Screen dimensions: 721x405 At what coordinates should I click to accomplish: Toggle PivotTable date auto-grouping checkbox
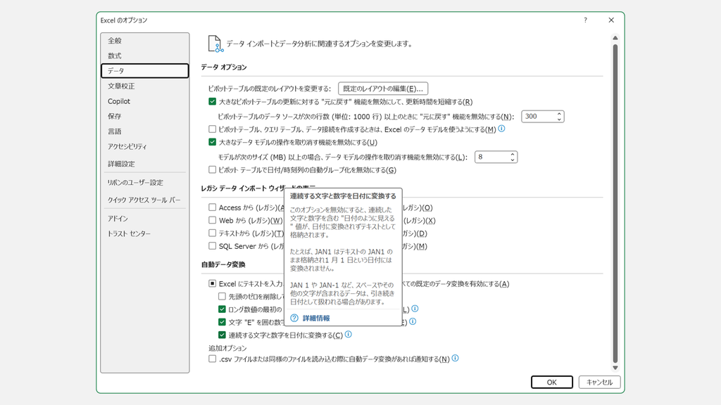tap(212, 169)
